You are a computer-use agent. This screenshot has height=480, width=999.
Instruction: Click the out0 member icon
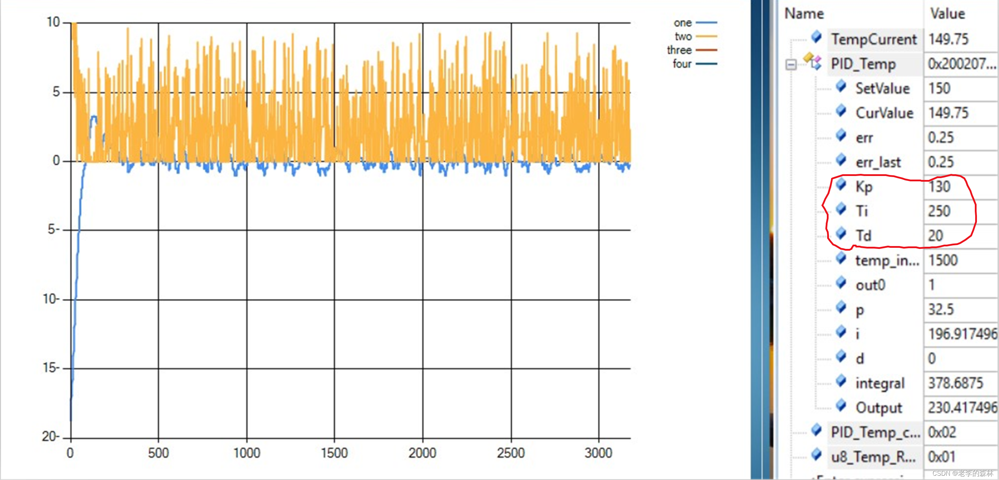[841, 283]
